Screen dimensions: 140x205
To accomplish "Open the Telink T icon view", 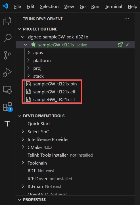I will [x=7, y=124].
